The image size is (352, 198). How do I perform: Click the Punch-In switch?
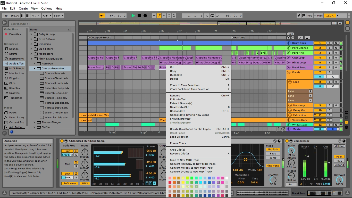coord(207,16)
